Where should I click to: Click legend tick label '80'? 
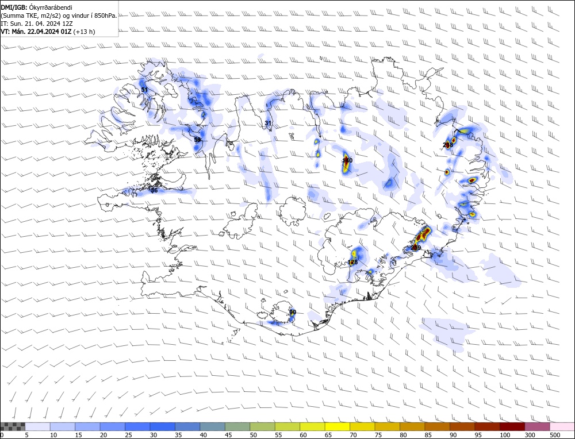(403, 435)
